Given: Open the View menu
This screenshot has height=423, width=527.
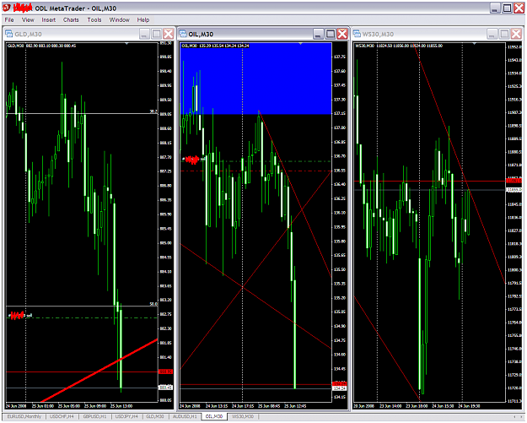Looking at the screenshot, I should (x=28, y=20).
